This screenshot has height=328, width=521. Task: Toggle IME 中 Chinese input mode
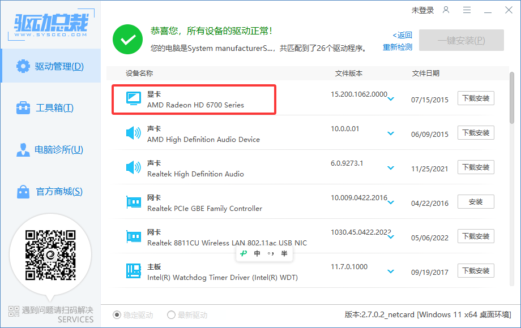click(257, 253)
